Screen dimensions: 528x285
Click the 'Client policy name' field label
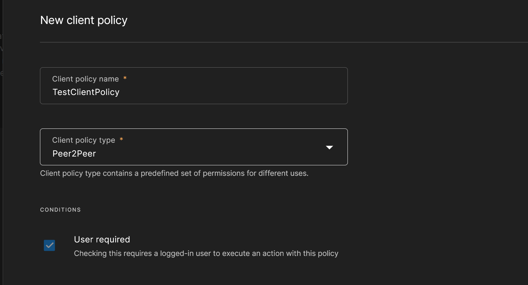(85, 79)
